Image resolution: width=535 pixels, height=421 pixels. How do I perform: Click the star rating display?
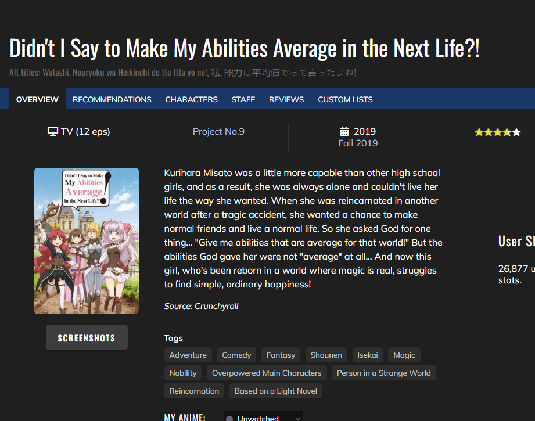point(497,132)
